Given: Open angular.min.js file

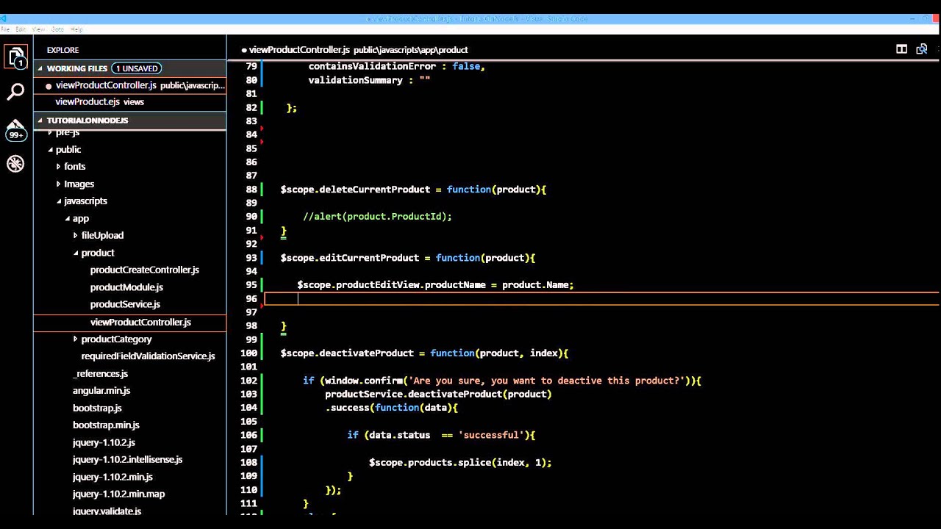Looking at the screenshot, I should [101, 391].
